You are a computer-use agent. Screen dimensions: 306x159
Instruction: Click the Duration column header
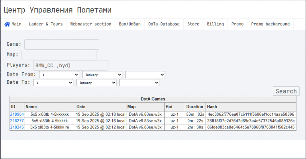click(194, 107)
